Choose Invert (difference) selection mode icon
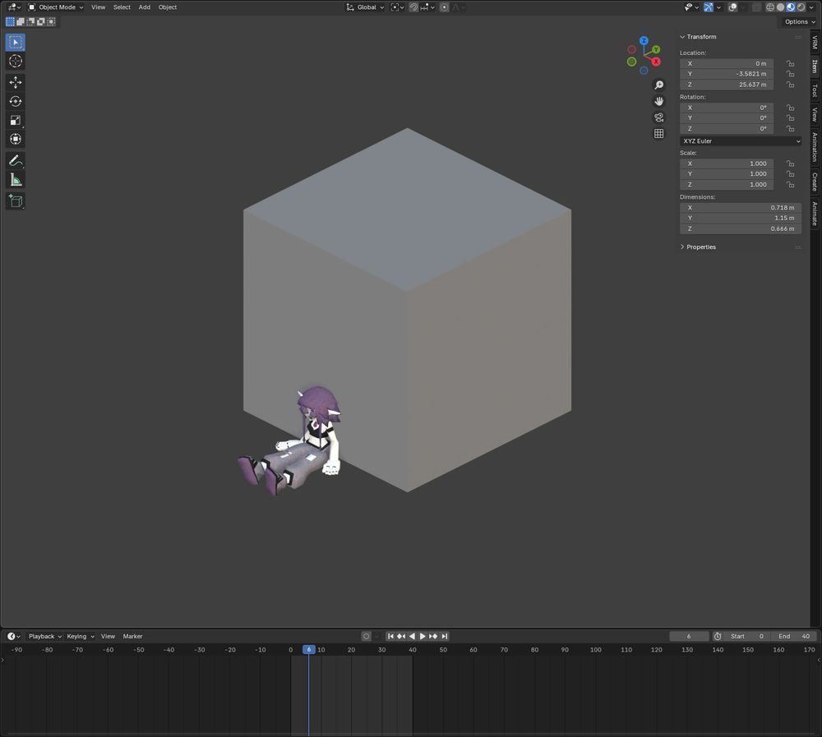Image resolution: width=822 pixels, height=737 pixels. (41, 21)
